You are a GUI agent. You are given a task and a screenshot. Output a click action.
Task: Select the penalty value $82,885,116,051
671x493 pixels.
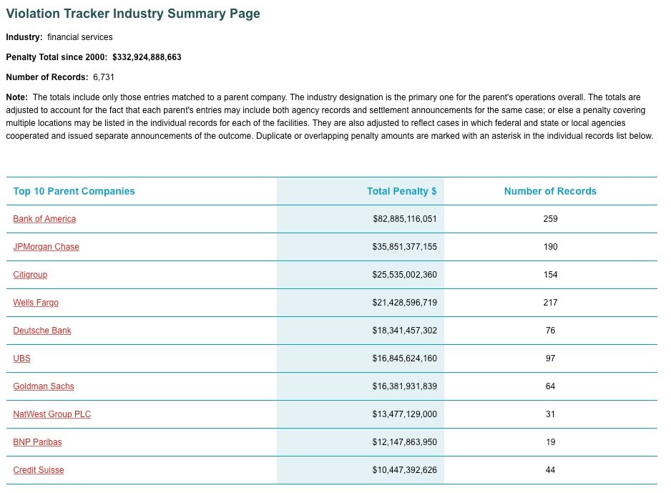405,219
